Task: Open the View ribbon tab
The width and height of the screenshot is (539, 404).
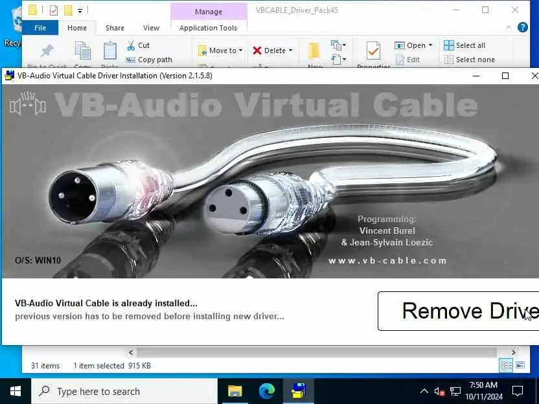Action: click(151, 28)
